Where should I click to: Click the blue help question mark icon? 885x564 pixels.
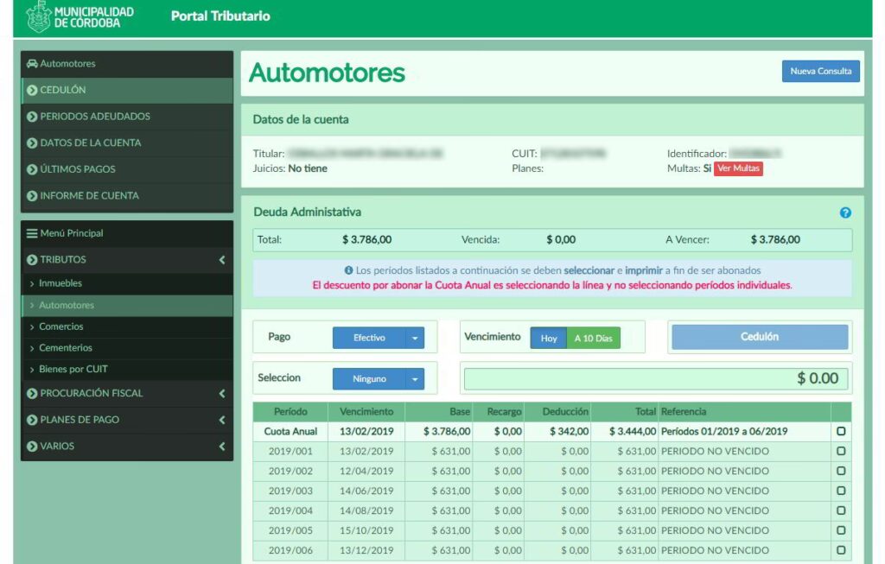pos(845,212)
